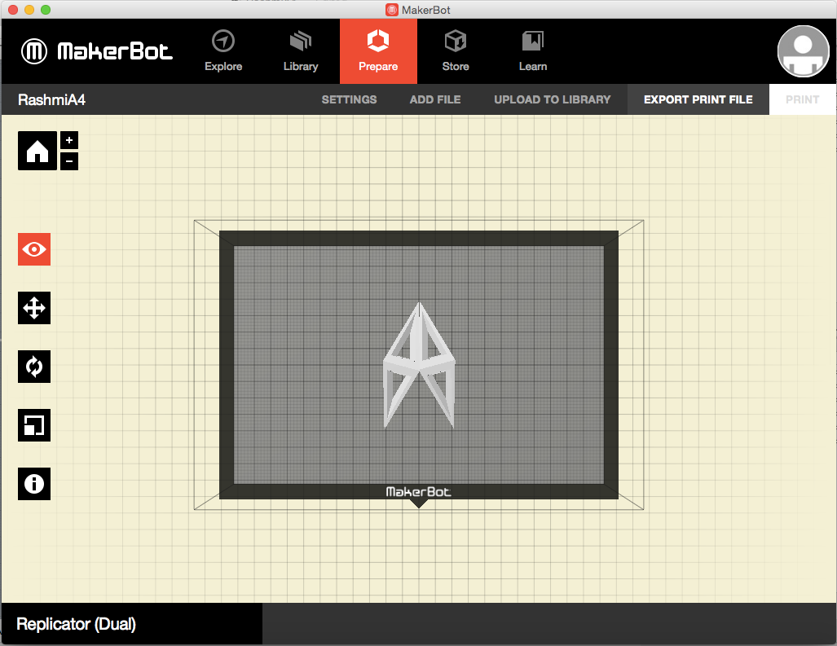The image size is (837, 646).
Task: Click the Replicator (Dual) printer selector
Action: click(x=132, y=623)
